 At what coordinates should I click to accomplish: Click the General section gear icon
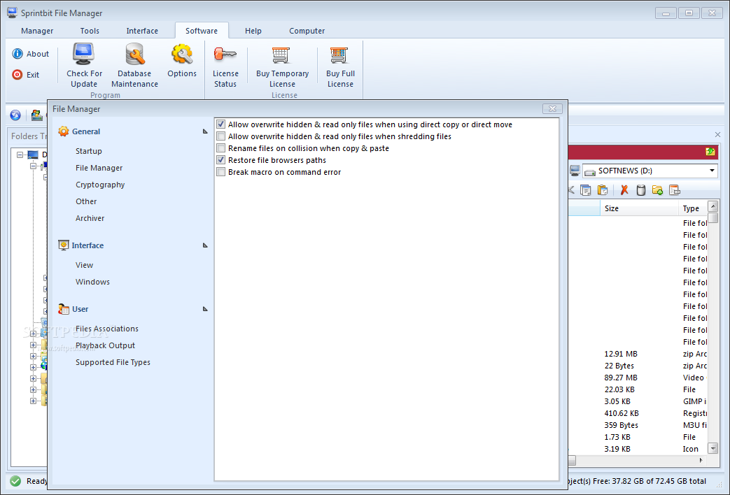[x=63, y=131]
